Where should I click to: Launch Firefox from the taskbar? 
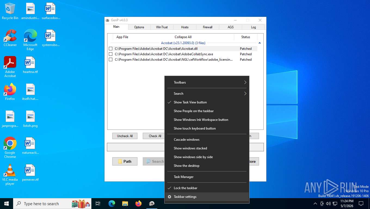tap(138, 204)
